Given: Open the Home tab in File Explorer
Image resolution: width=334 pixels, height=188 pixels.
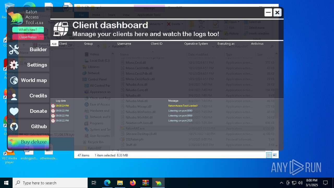Looking at the screenshot, I should 96,15.
